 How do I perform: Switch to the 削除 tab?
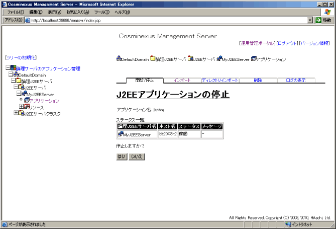tap(258, 81)
